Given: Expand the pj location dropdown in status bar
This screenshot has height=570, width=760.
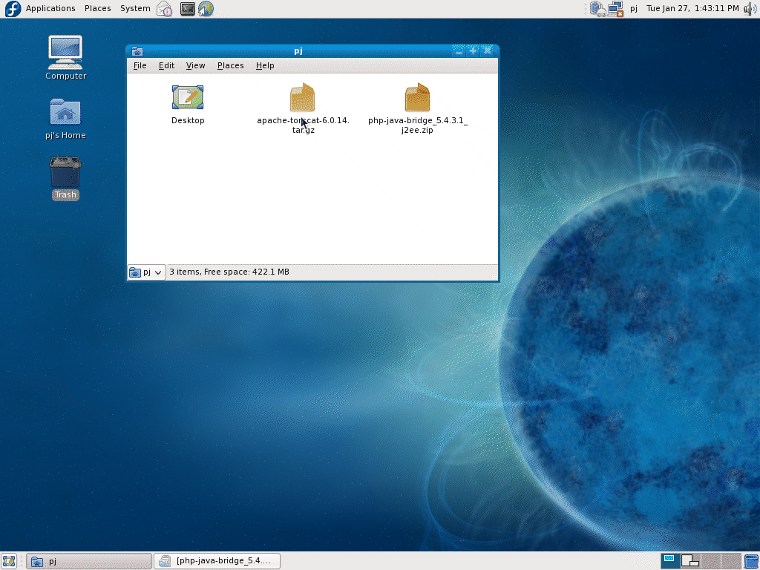Looking at the screenshot, I should click(x=146, y=272).
